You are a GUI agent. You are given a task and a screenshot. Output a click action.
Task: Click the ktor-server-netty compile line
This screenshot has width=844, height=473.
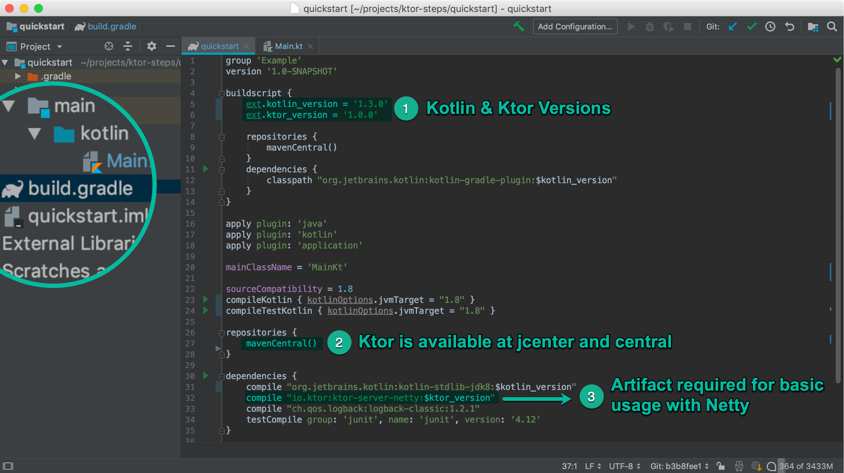370,398
